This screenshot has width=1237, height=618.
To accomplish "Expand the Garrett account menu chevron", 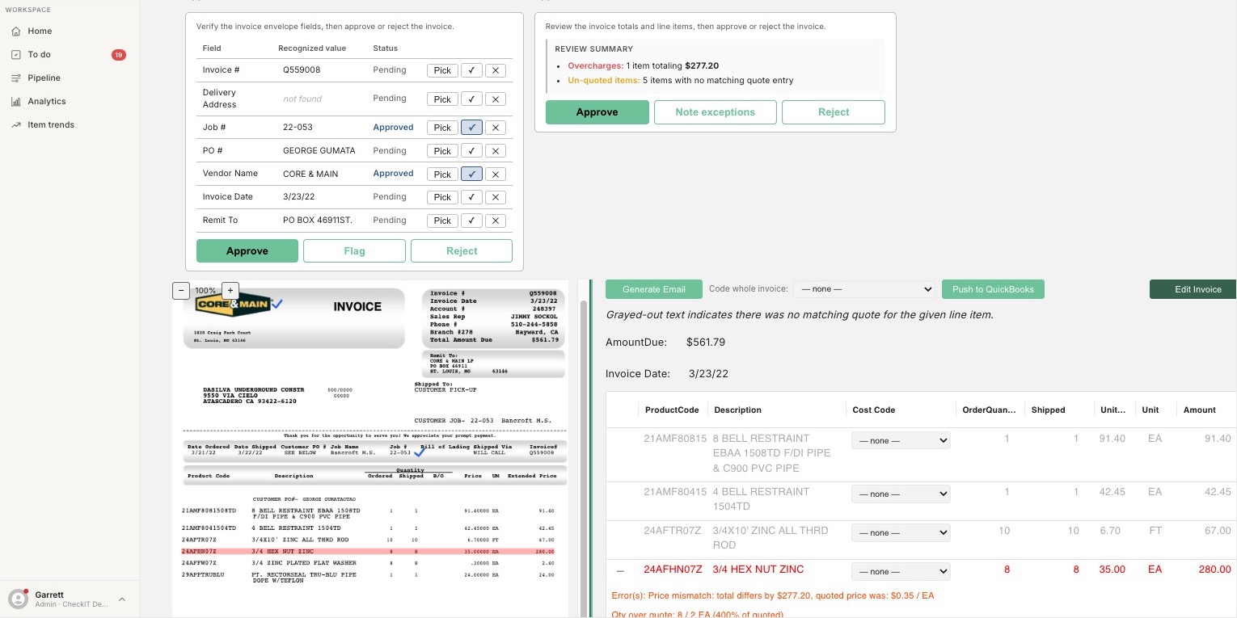I will (x=122, y=599).
